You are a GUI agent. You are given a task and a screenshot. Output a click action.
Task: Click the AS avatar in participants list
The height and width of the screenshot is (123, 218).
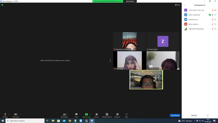pyautogui.click(x=186, y=15)
